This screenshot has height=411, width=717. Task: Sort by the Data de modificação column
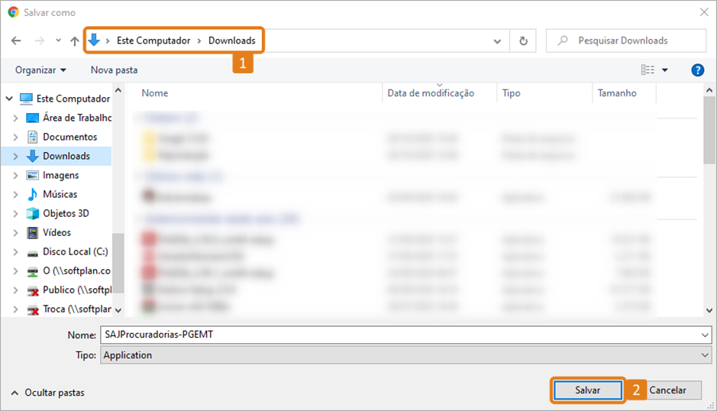[x=431, y=93]
